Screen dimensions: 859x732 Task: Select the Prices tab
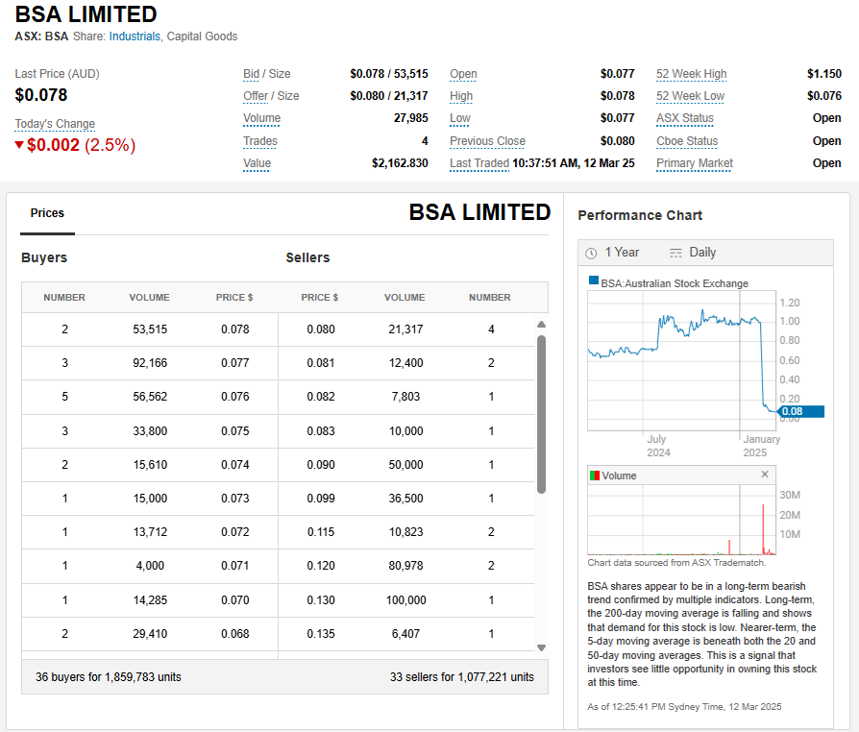click(x=47, y=213)
